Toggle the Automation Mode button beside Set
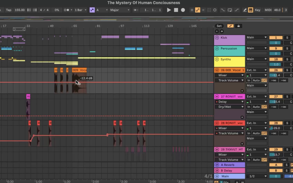293x183 pixels. [230, 26]
